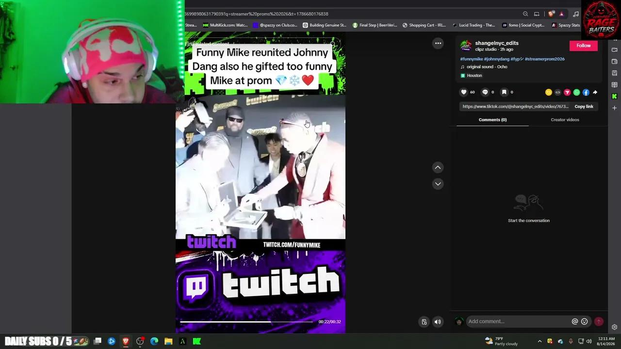Copy the TikTok video link
621x349 pixels.
[584, 107]
